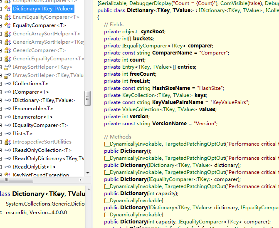Click the IList<T> interface icon
279x228 pixels.
click(7, 134)
